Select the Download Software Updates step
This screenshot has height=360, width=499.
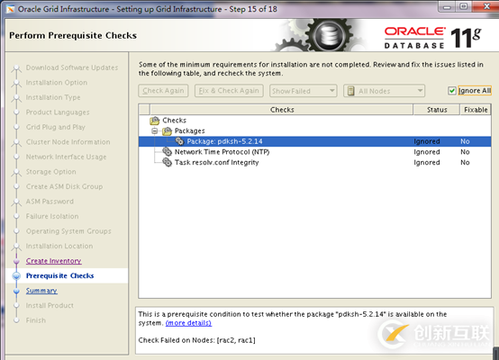tap(72, 67)
